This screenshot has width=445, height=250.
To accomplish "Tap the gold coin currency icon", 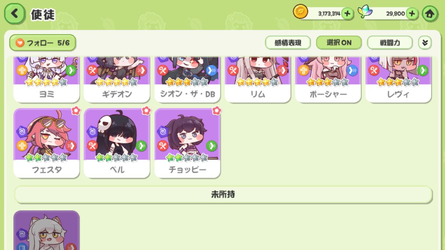I will tap(300, 12).
